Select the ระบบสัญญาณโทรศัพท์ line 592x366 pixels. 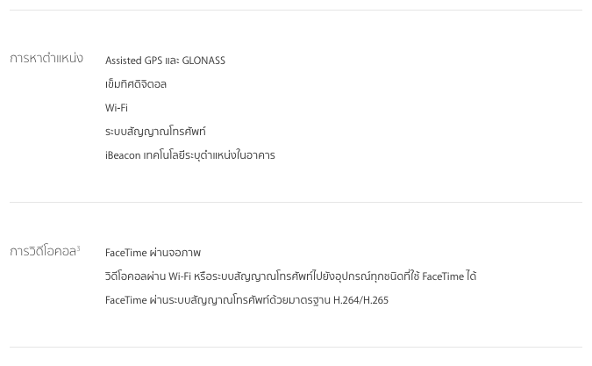pos(155,132)
